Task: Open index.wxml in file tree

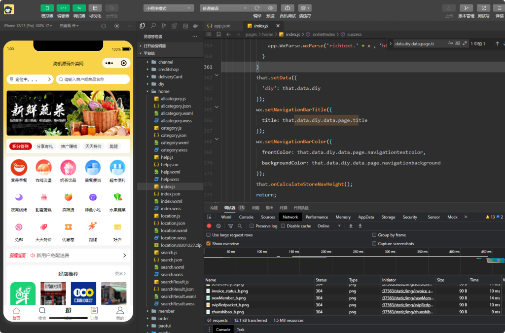Action: 171,201
